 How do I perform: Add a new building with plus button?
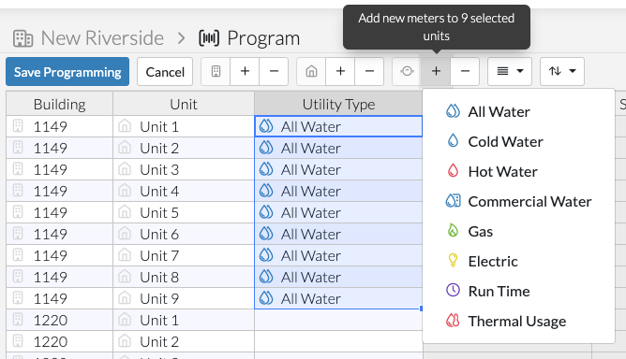click(245, 71)
